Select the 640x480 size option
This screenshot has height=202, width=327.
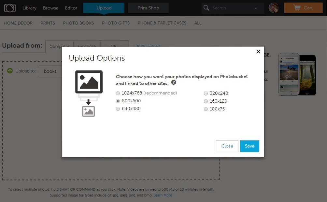(118, 109)
